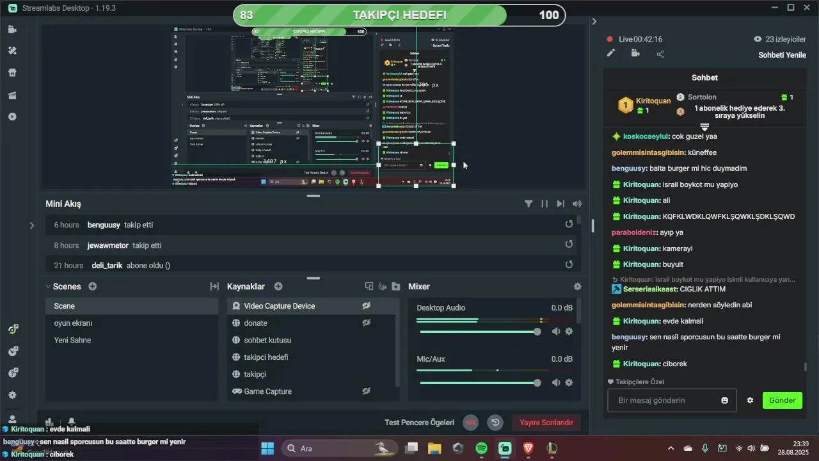
Task: Open the Editor camera icon in sidebar
Action: (12, 29)
